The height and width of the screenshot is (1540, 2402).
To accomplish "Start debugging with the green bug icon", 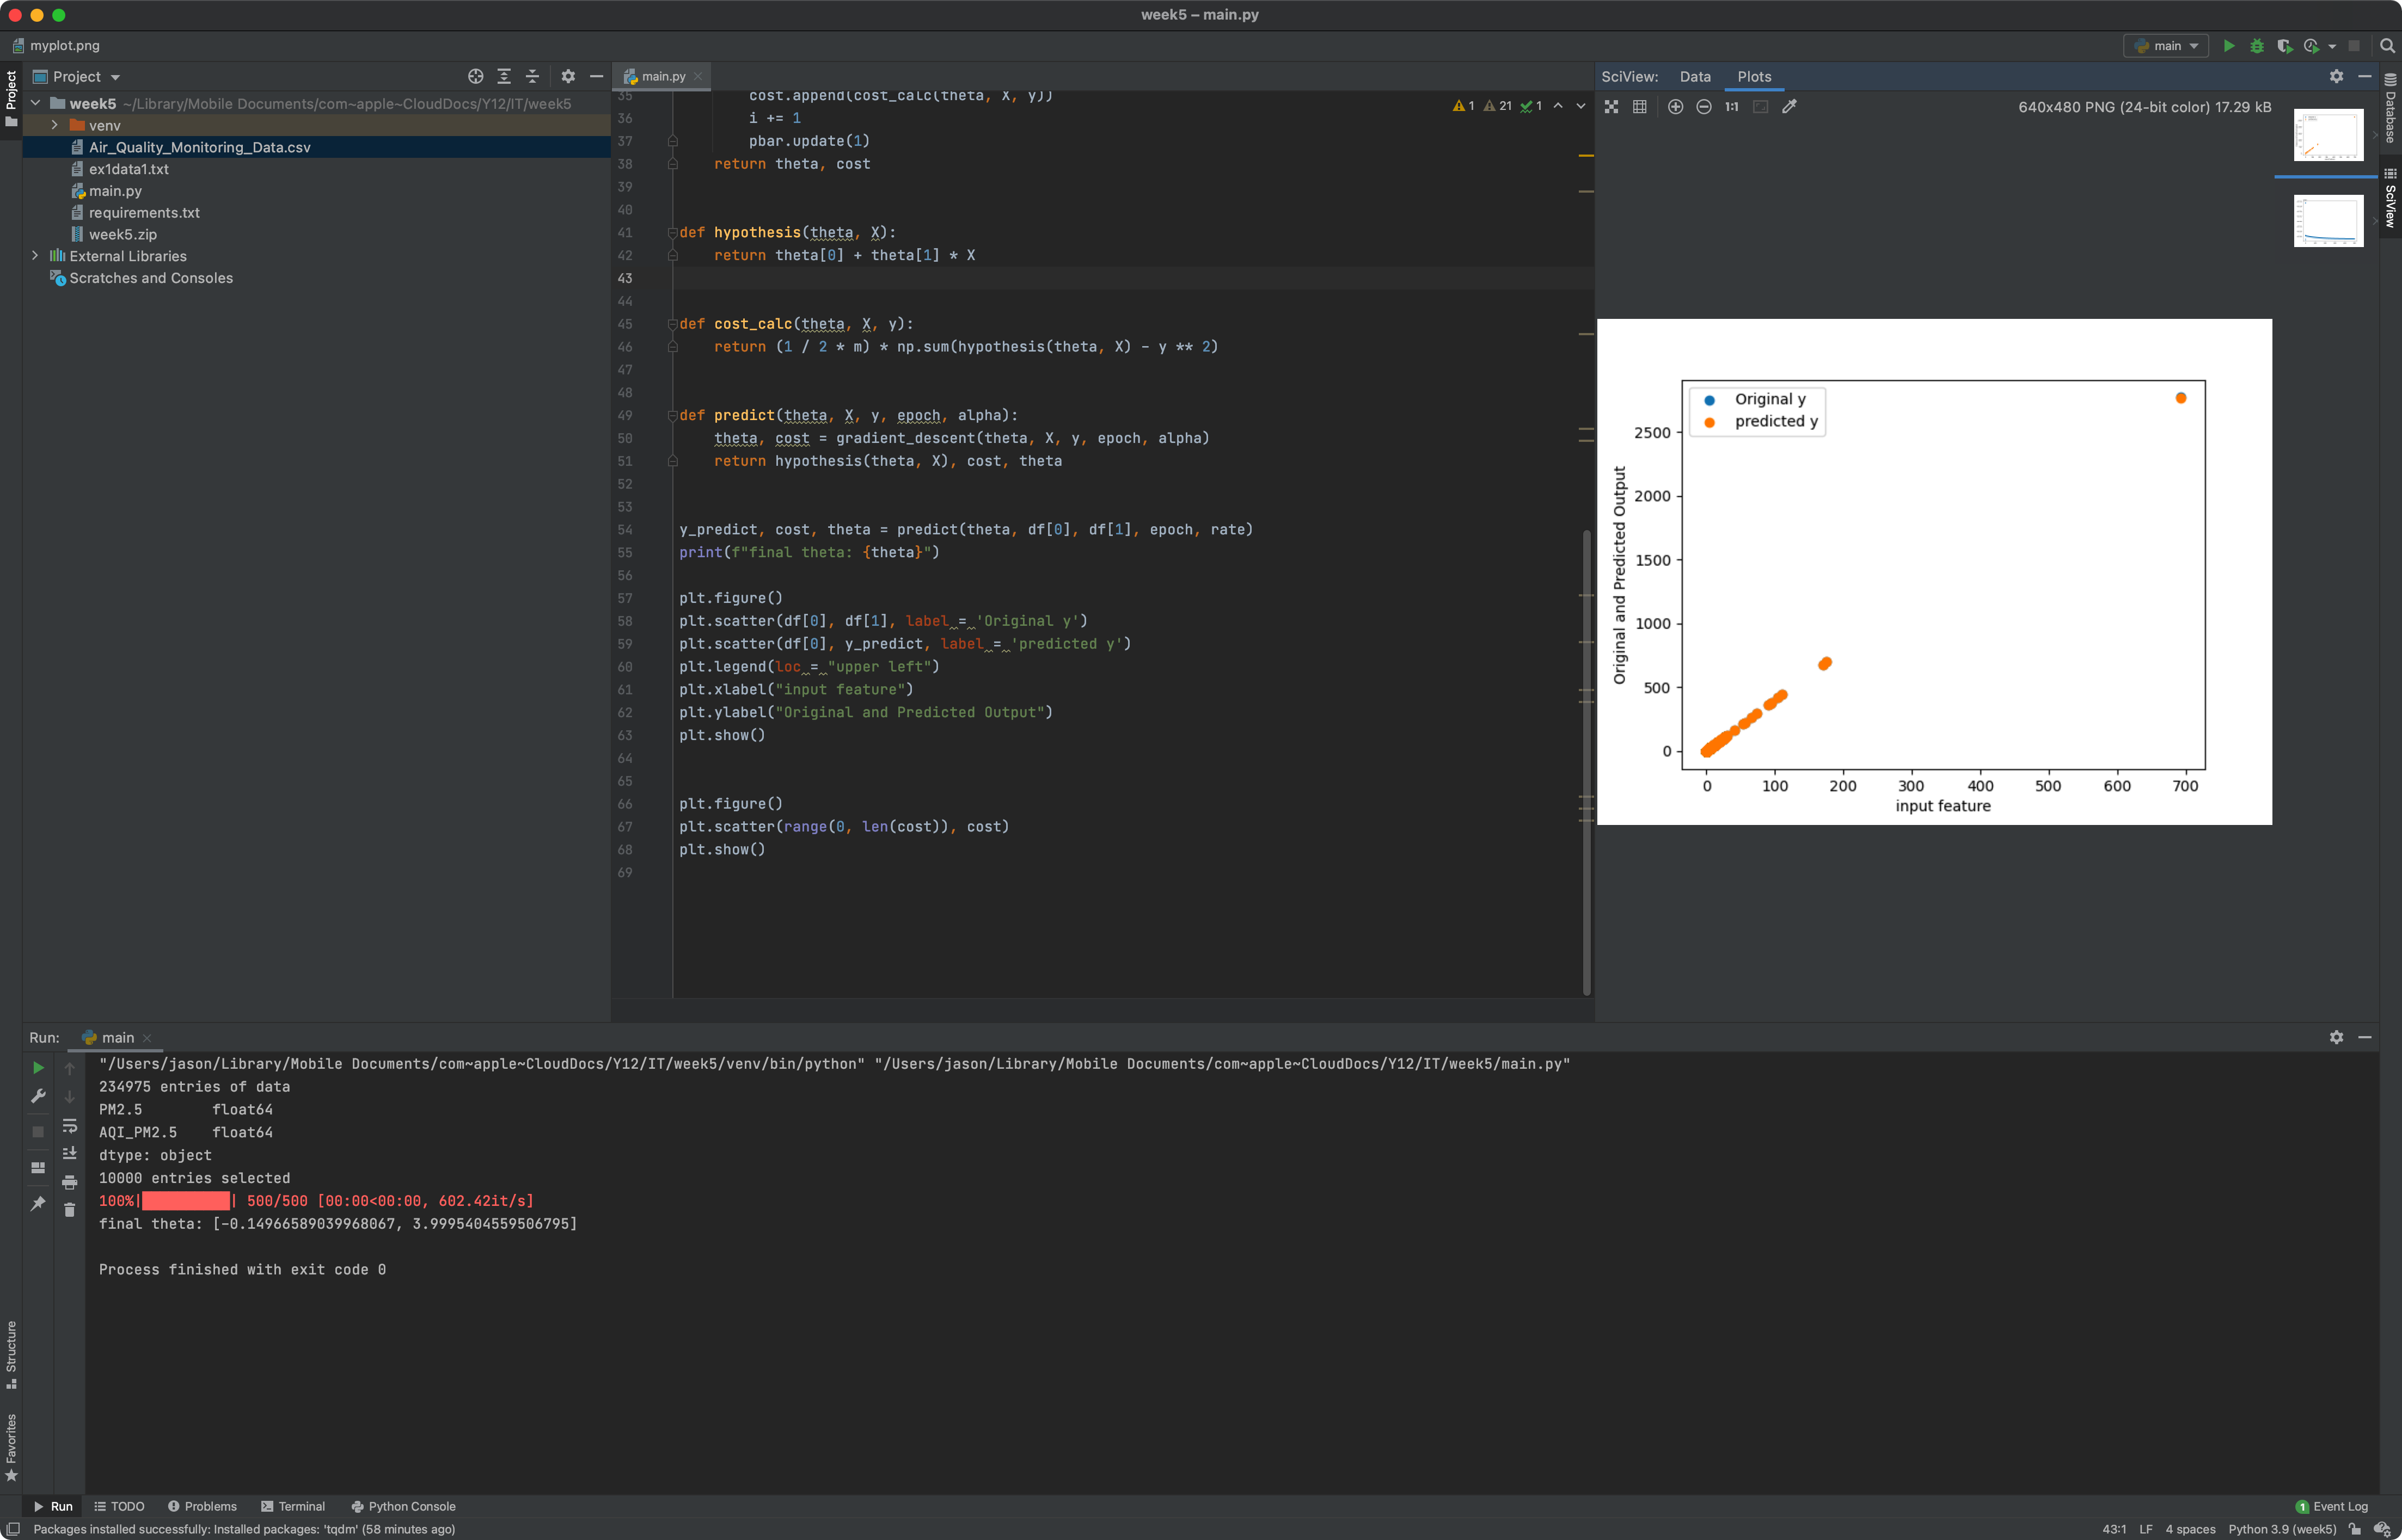I will (2257, 46).
